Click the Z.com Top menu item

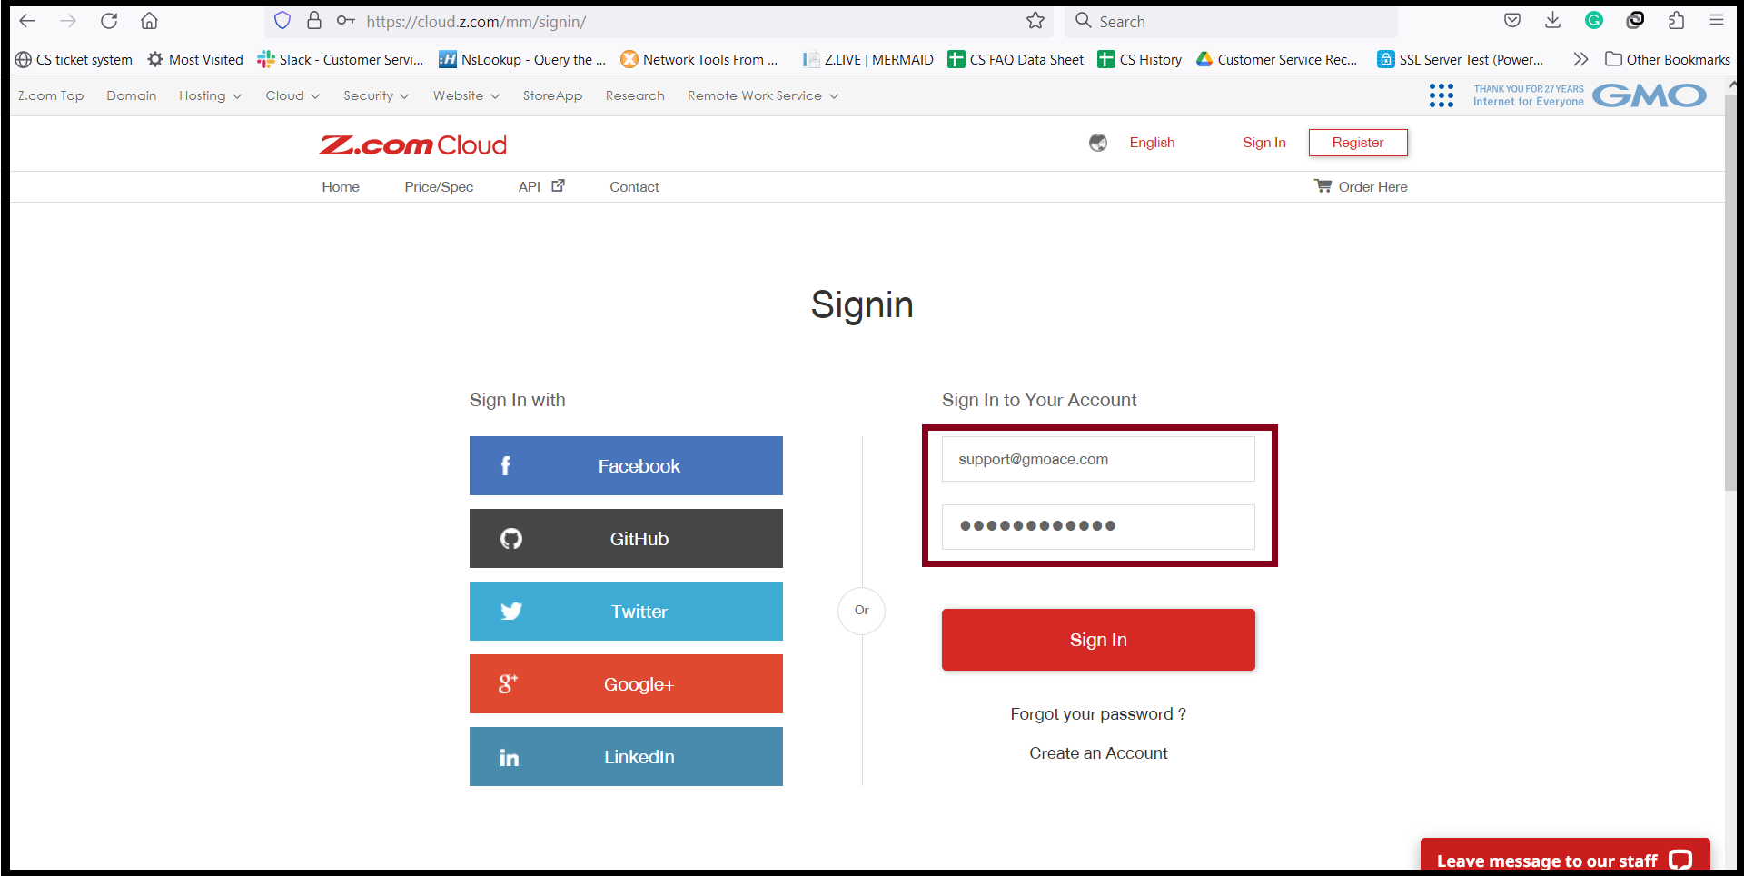51,95
